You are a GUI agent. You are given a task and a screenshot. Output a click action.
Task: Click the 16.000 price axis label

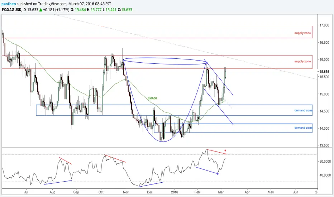click(x=324, y=59)
